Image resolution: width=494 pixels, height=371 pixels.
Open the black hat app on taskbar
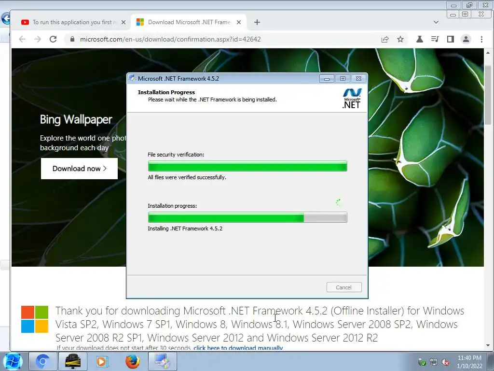click(73, 361)
